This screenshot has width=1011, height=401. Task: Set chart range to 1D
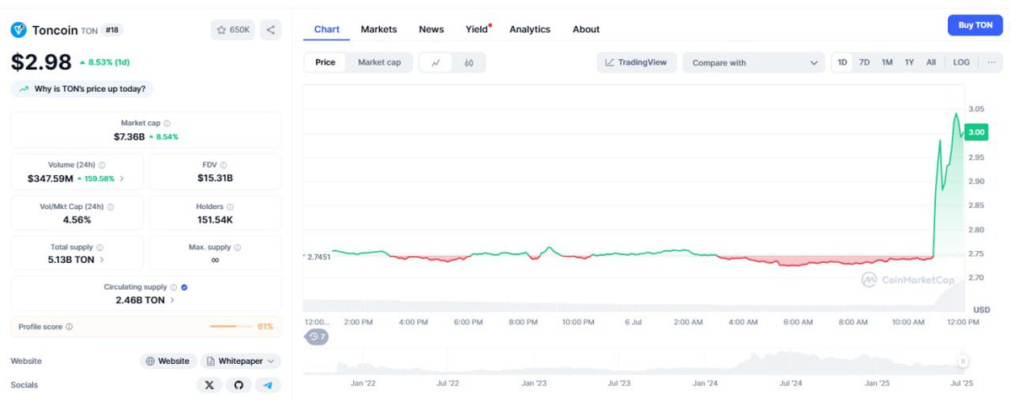[842, 62]
